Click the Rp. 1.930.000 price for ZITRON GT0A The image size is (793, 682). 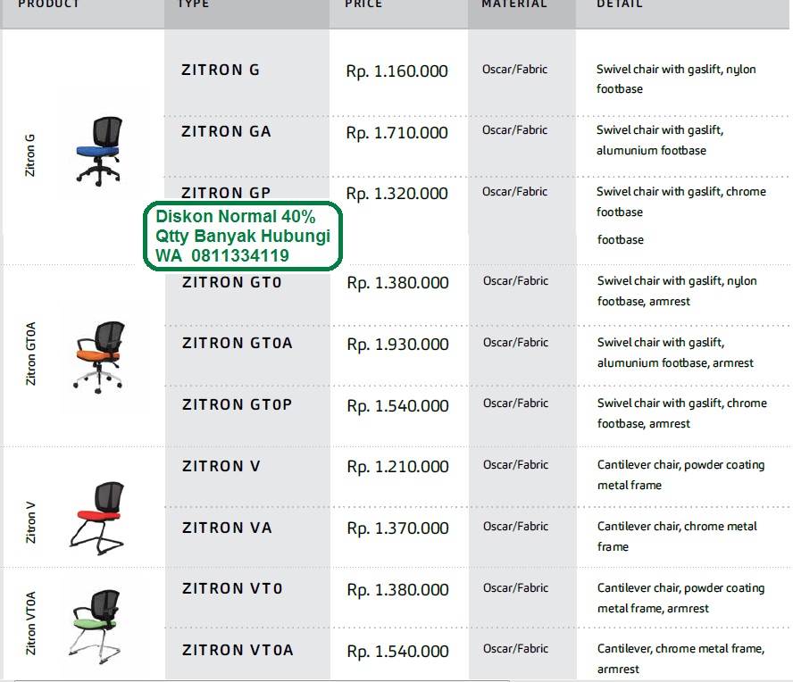(x=396, y=344)
